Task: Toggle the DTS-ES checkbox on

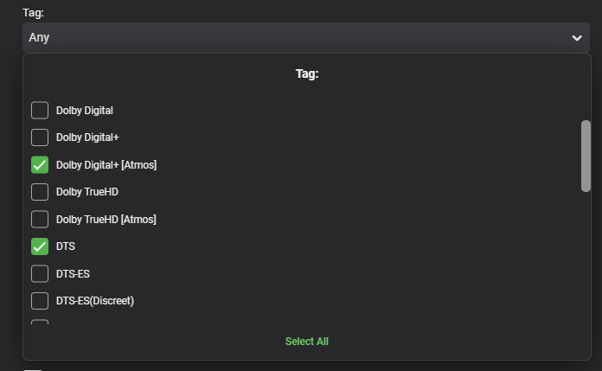Action: 40,274
